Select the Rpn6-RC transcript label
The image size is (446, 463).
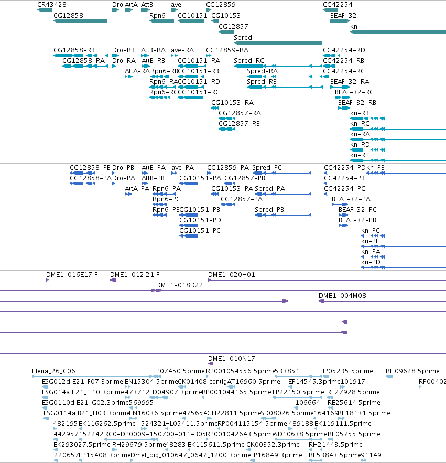click(x=163, y=92)
